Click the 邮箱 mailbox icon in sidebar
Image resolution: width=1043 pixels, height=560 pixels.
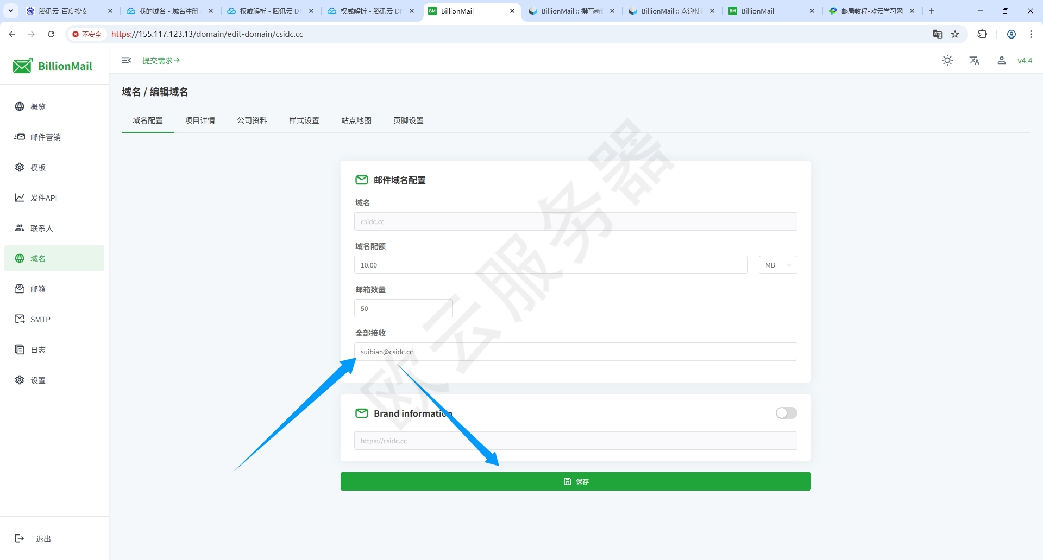click(20, 289)
